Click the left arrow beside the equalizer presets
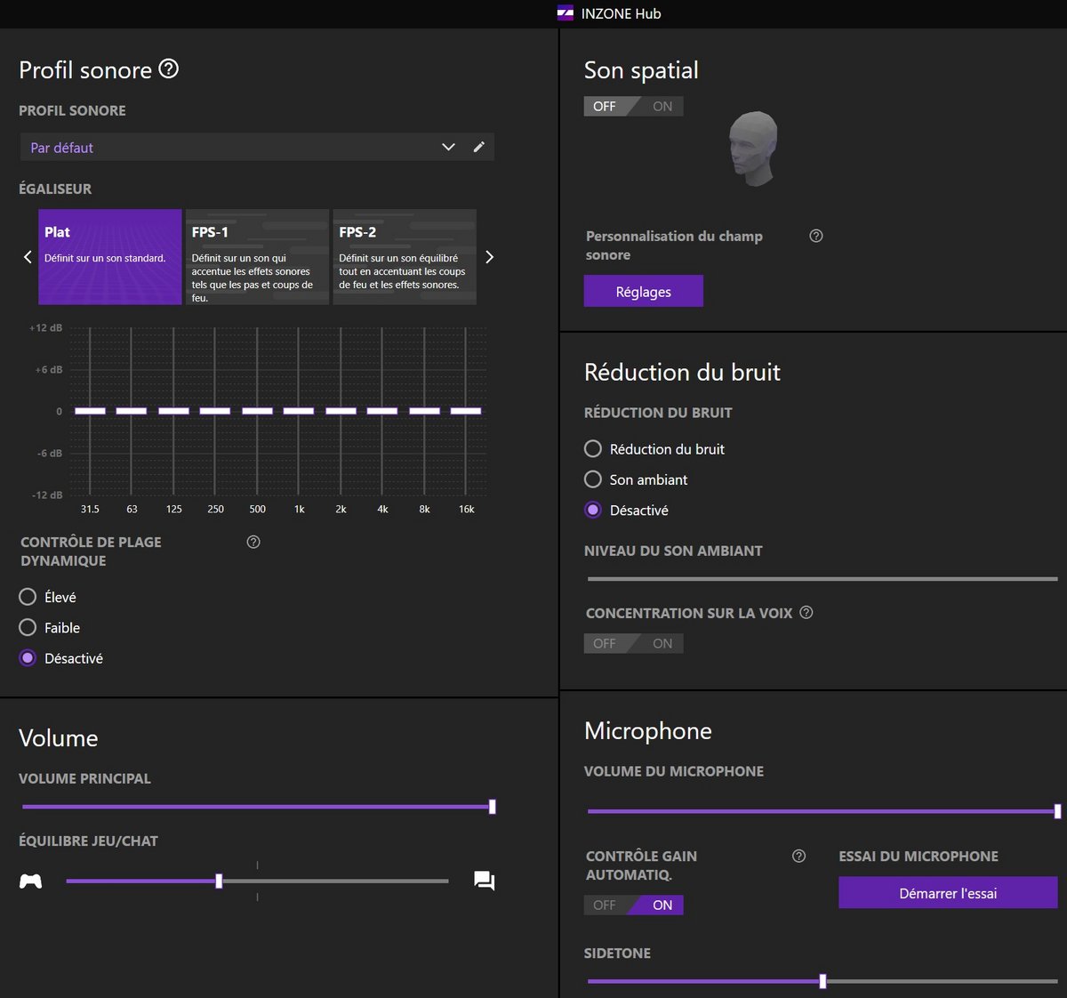The height and width of the screenshot is (998, 1067). click(26, 256)
